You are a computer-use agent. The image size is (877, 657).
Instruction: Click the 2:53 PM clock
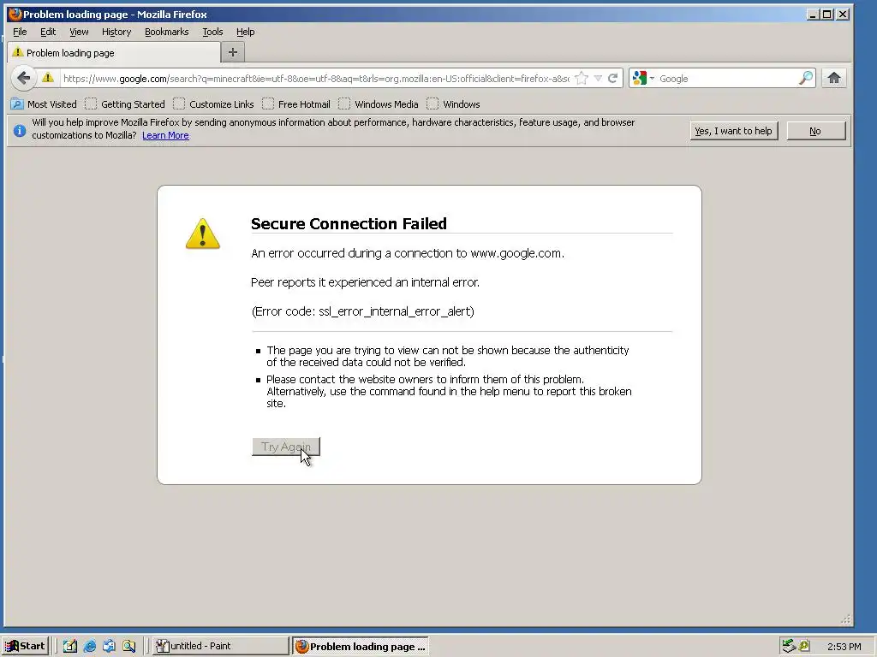[x=844, y=647]
